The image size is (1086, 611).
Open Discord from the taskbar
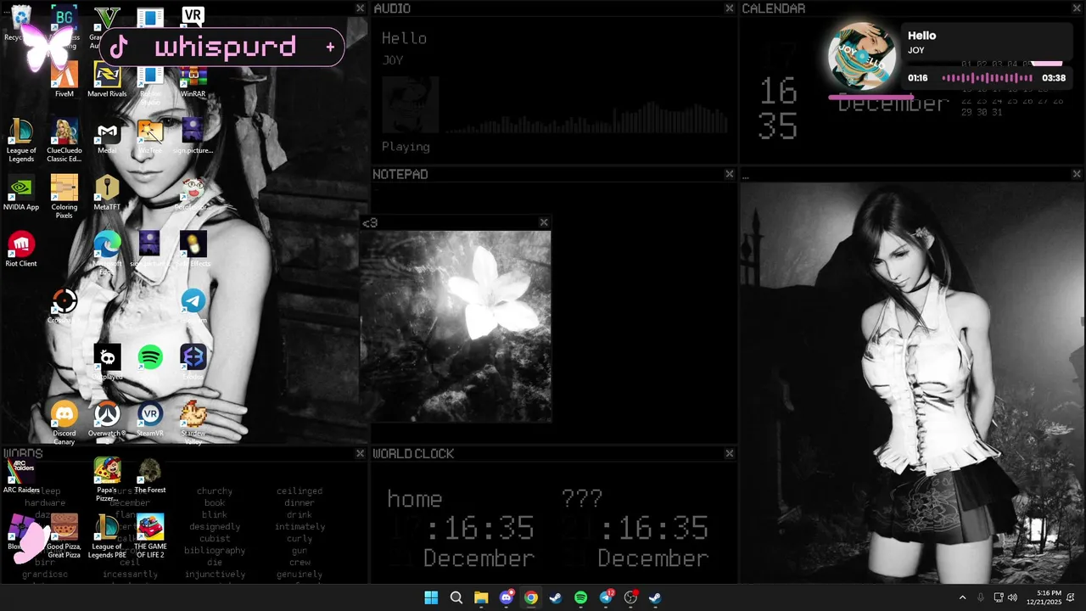507,597
